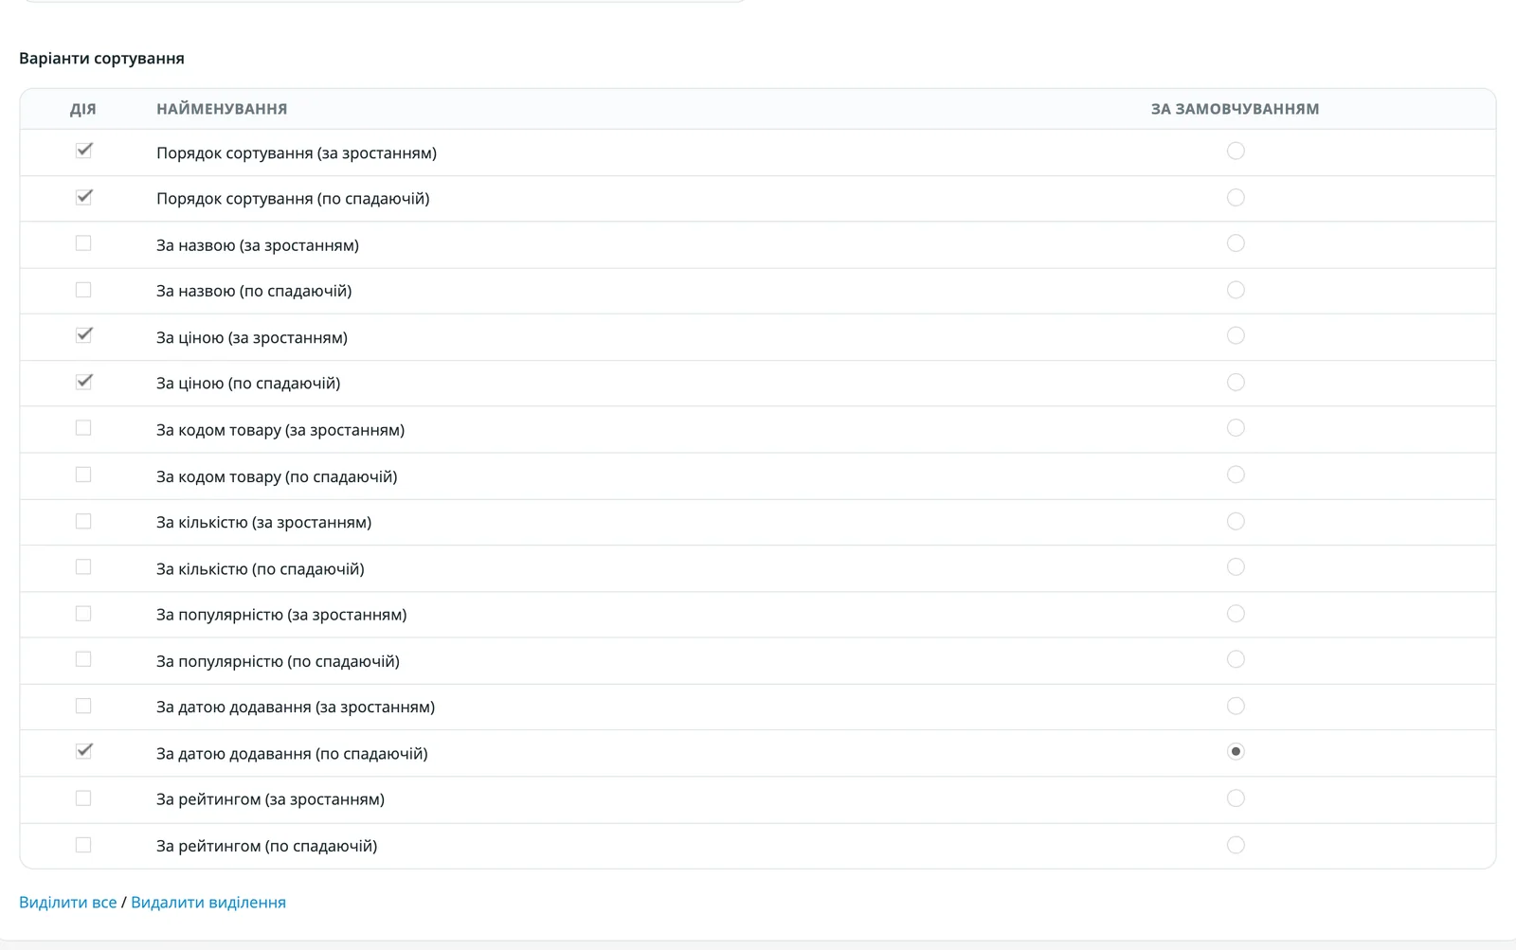Viewport: 1516px width, 950px height.
Task: Click the 'ЗА ЗАМОВЧУВАННЯМ' column header
Action: click(x=1236, y=109)
